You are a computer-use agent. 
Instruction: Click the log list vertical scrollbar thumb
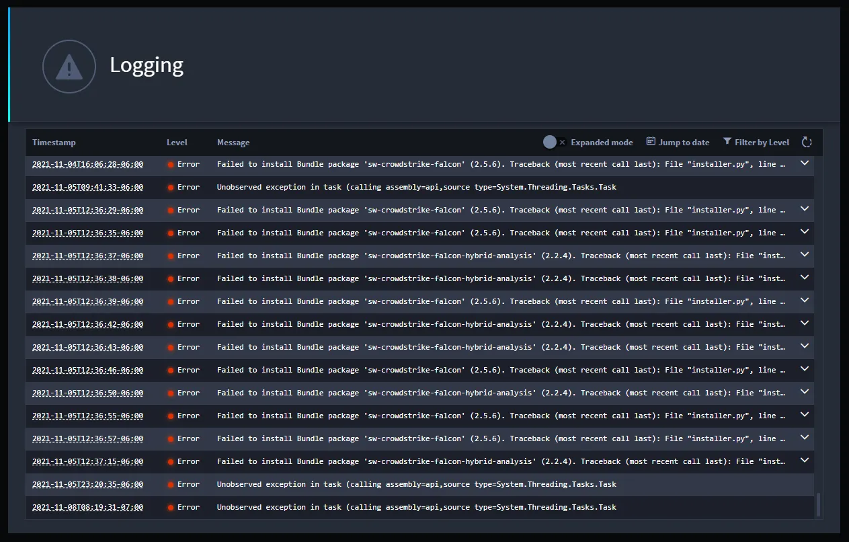pos(818,504)
